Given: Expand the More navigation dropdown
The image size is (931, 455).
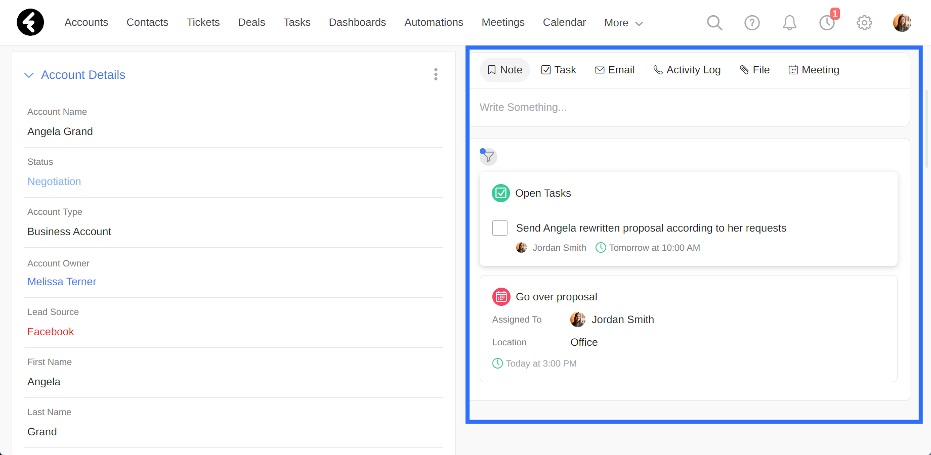Looking at the screenshot, I should tap(623, 23).
